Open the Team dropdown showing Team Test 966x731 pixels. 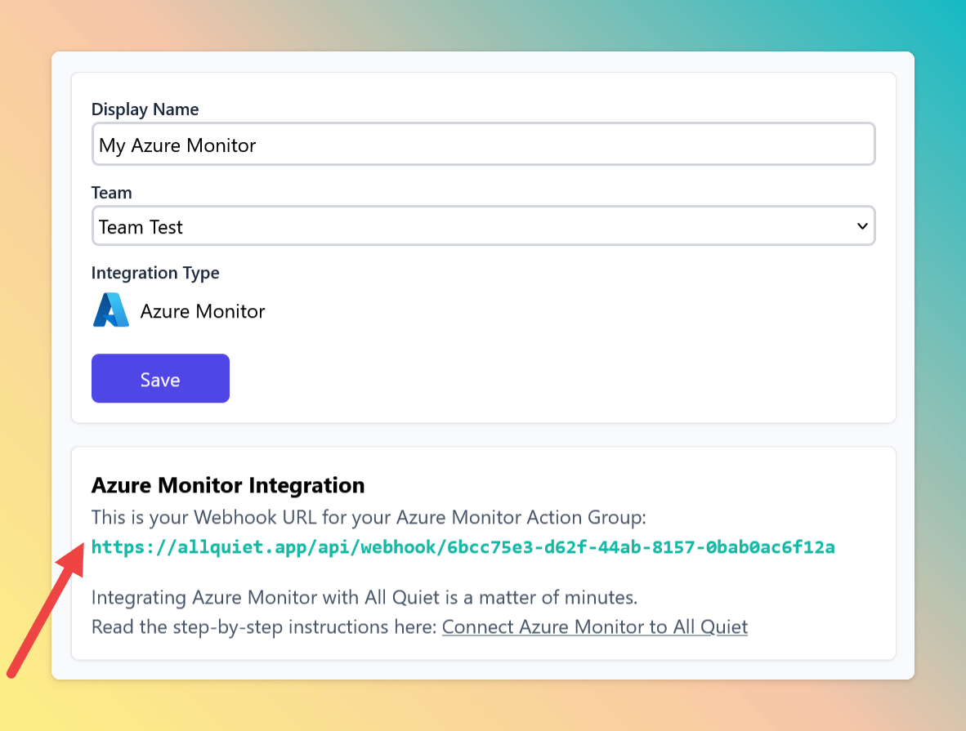(483, 226)
